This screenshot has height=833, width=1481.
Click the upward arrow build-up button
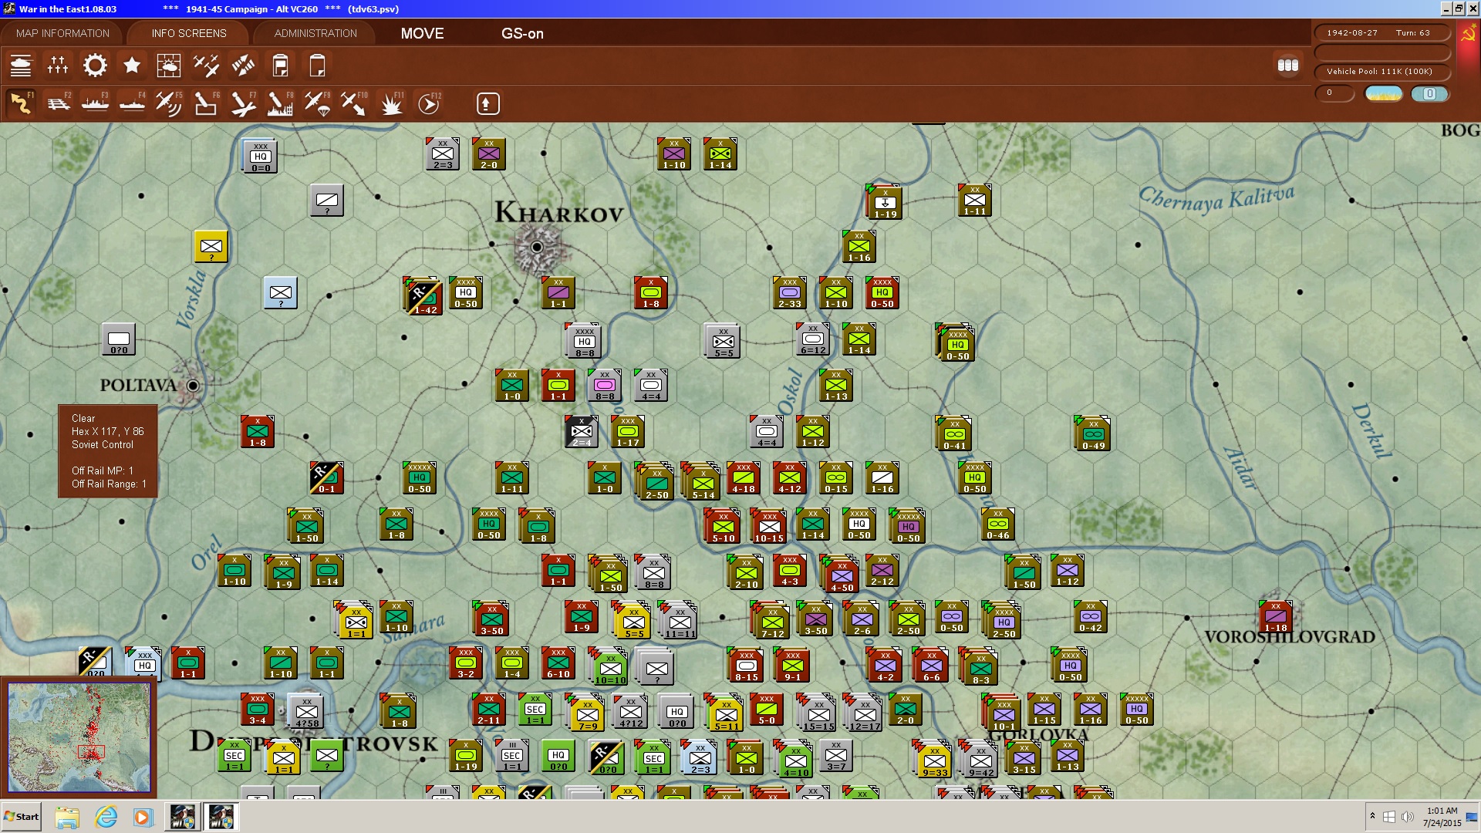[487, 103]
